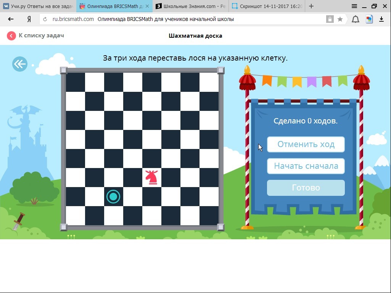391x293 pixels.
Task: Click the Начать сначала button
Action: [x=306, y=166]
